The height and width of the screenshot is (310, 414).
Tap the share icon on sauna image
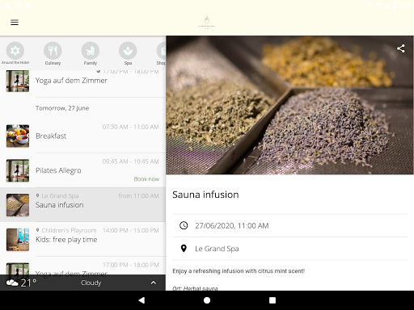(x=401, y=48)
